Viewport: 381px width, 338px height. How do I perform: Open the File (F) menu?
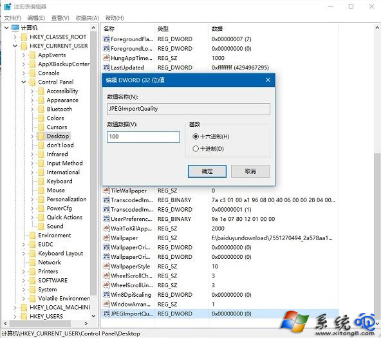pos(13,18)
